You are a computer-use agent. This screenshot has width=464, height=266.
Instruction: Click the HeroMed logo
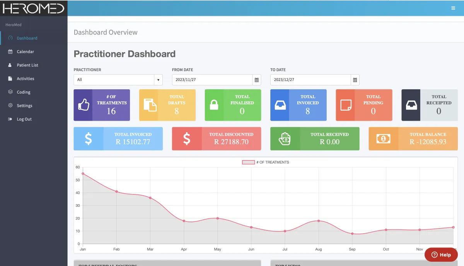point(34,8)
